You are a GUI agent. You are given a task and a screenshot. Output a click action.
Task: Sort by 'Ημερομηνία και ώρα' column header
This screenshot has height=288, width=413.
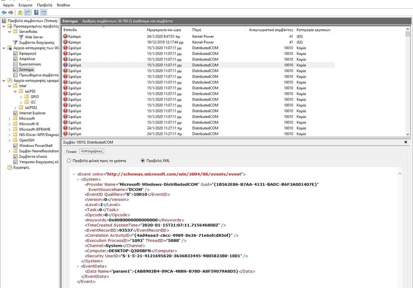(164, 30)
